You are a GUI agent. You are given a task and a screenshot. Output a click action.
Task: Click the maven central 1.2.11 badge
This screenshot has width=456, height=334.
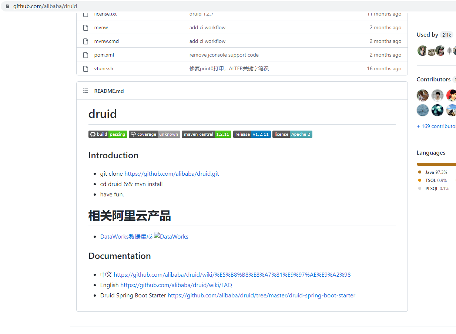point(207,134)
